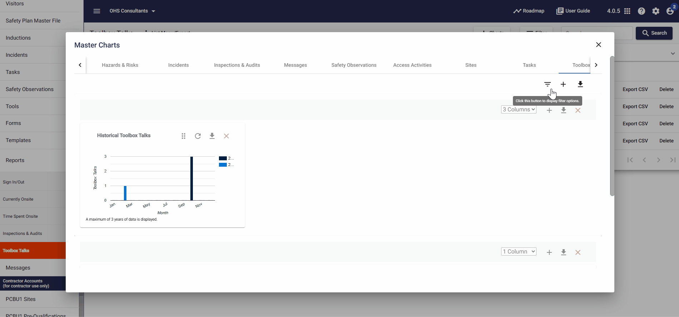Click the dialog's vertical scrollbar
The width and height of the screenshot is (679, 317).
[x=612, y=126]
